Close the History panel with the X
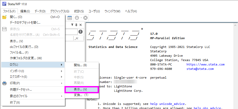Image resolution: width=238 pixels, height=109 pixels. [81, 25]
